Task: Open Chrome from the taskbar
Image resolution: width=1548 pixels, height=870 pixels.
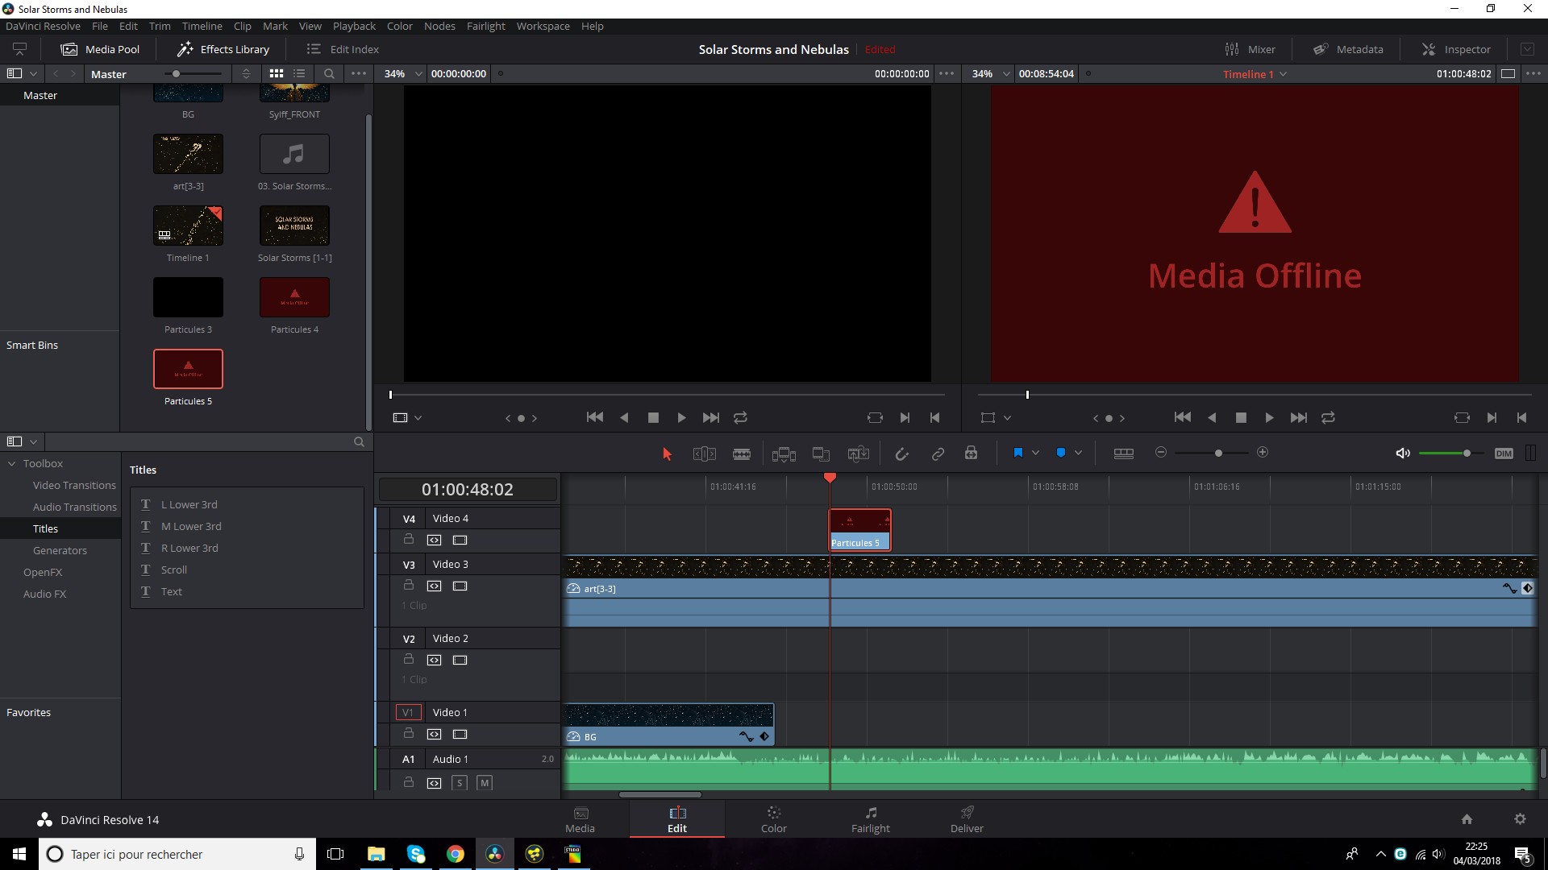Action: tap(456, 854)
